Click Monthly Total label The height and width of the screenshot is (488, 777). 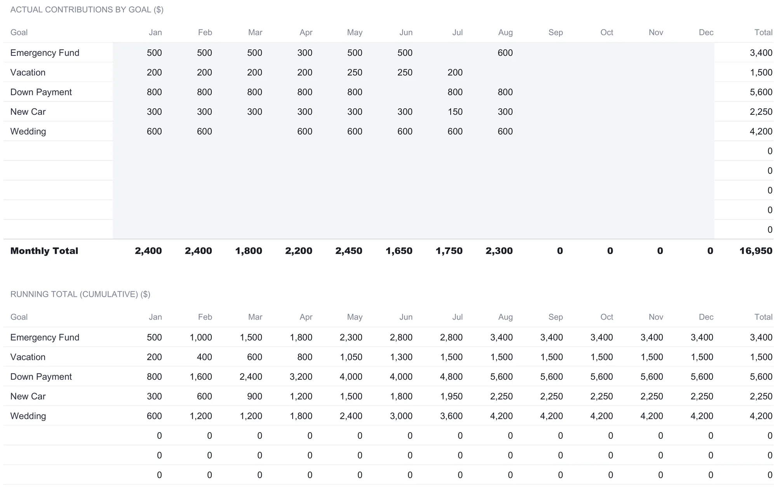(x=44, y=251)
